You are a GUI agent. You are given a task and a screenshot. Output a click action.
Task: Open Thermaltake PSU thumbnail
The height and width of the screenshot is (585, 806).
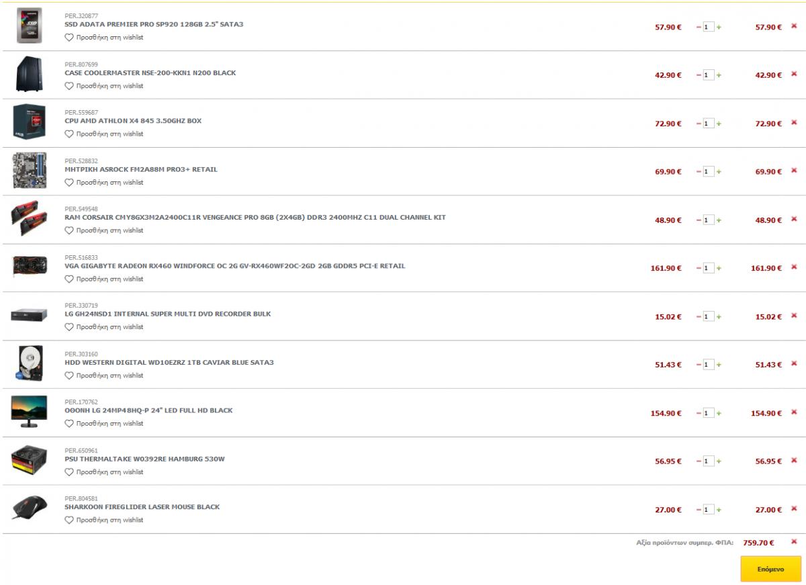pos(29,461)
